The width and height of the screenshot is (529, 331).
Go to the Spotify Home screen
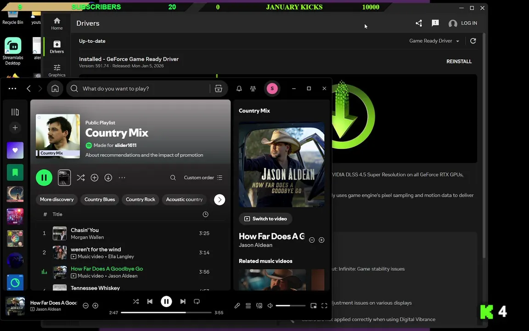55,88
